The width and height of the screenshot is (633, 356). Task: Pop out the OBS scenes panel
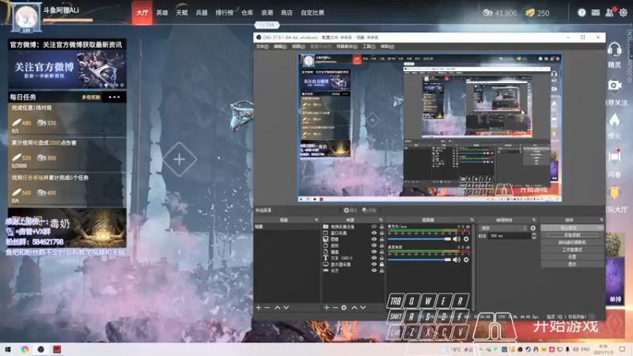(x=316, y=220)
